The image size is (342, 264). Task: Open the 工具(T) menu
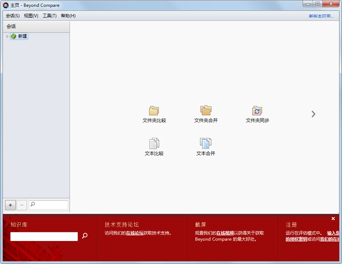[49, 15]
